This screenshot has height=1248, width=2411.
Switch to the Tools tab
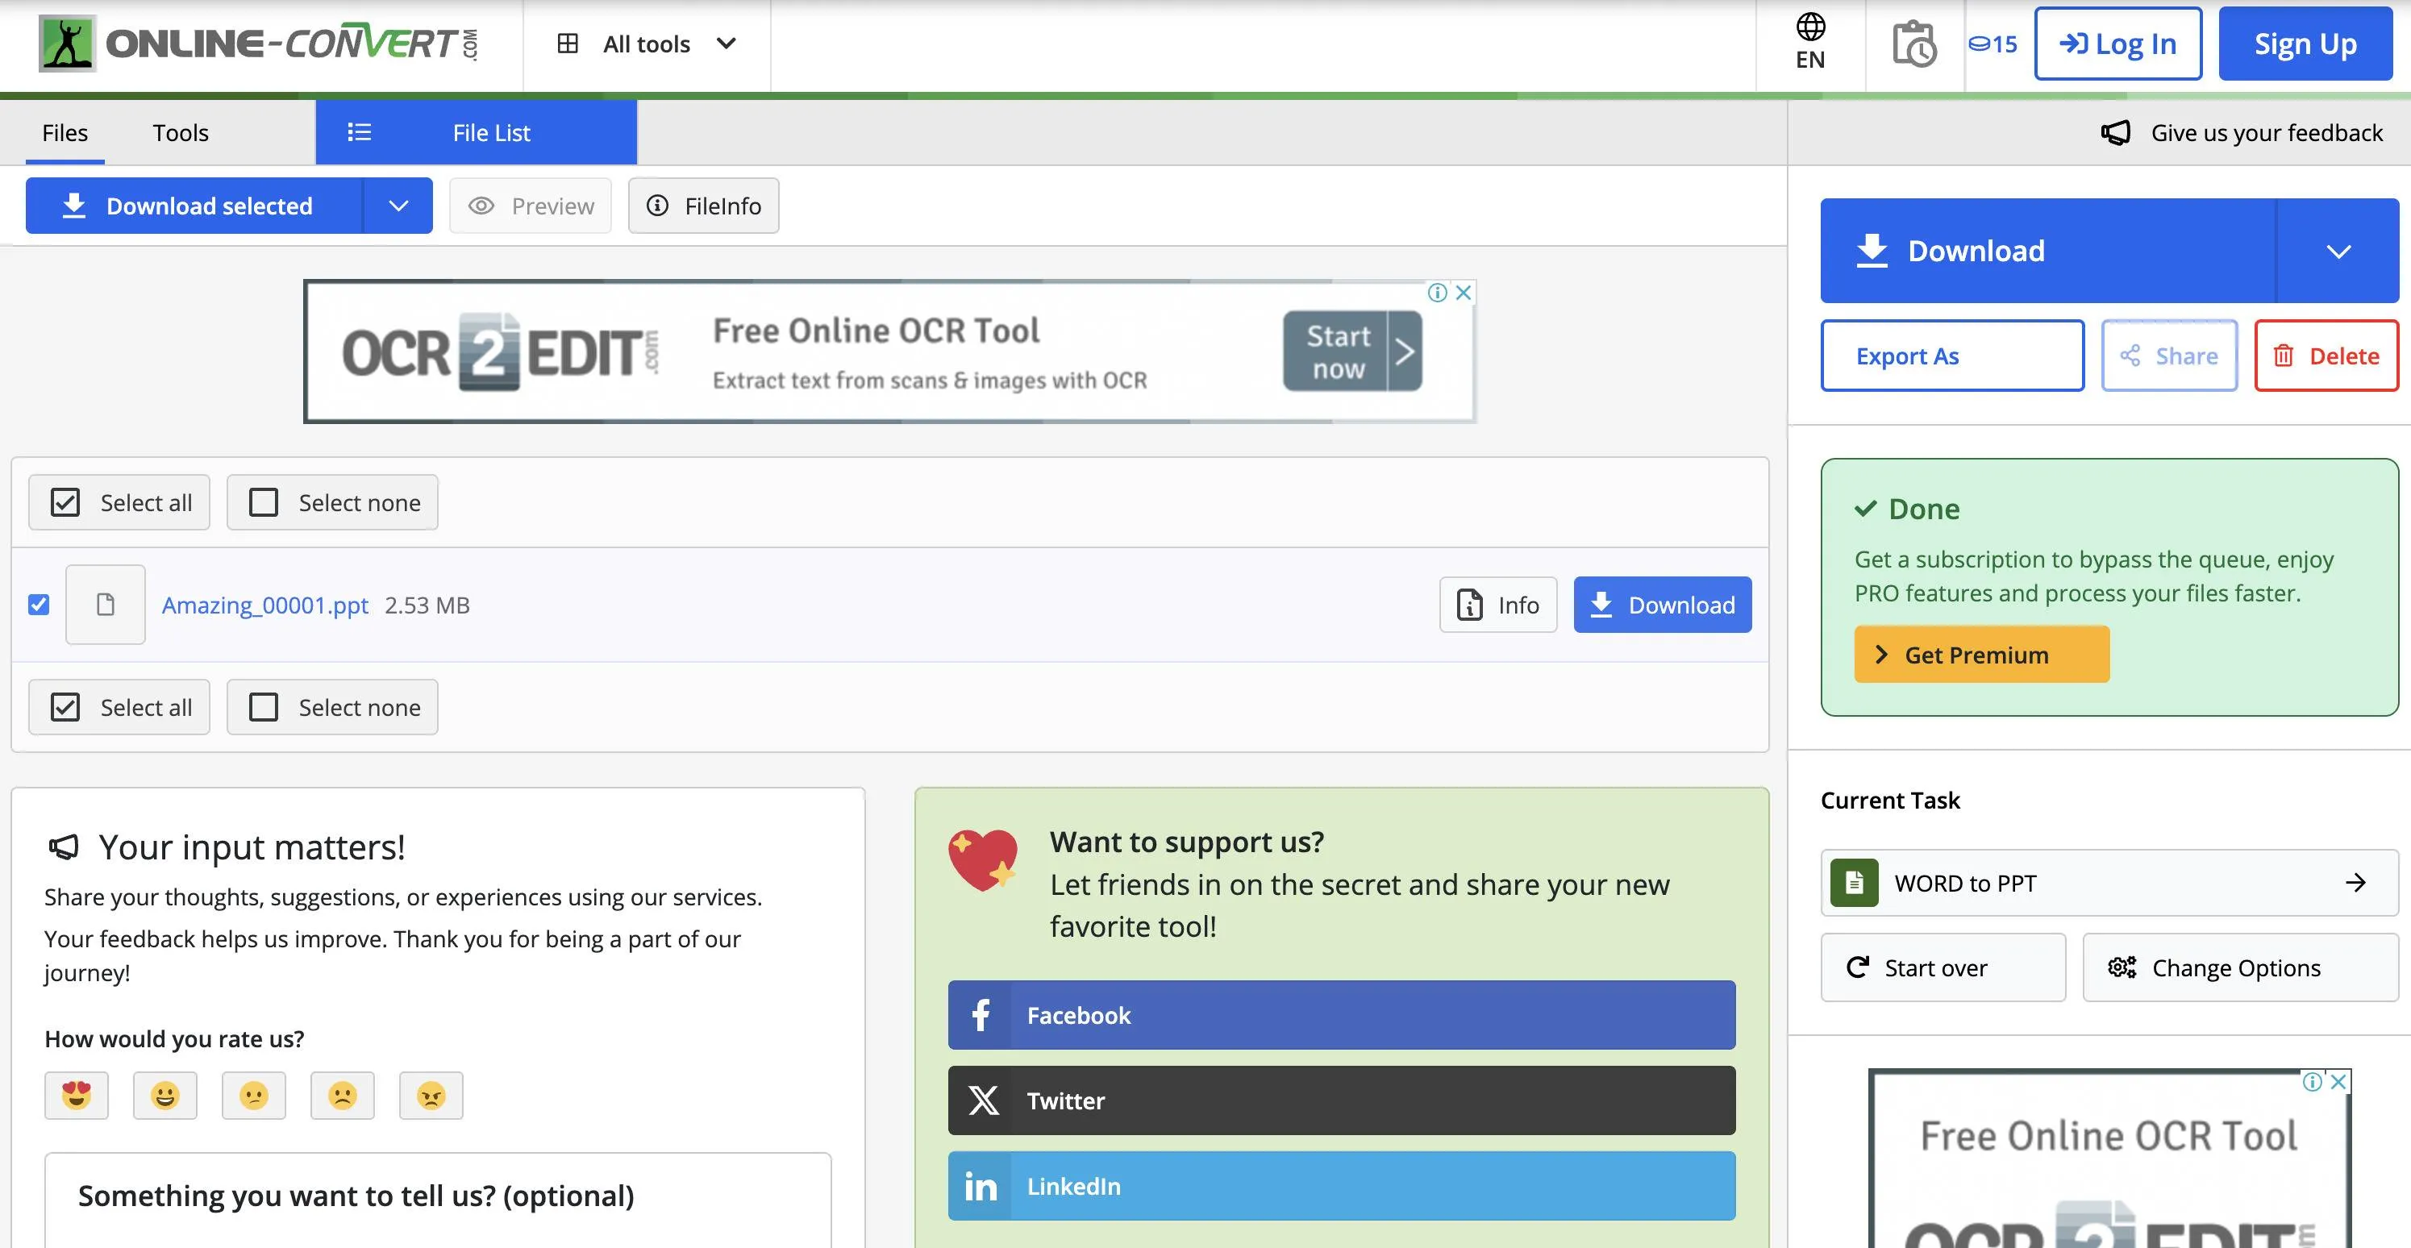pos(181,133)
